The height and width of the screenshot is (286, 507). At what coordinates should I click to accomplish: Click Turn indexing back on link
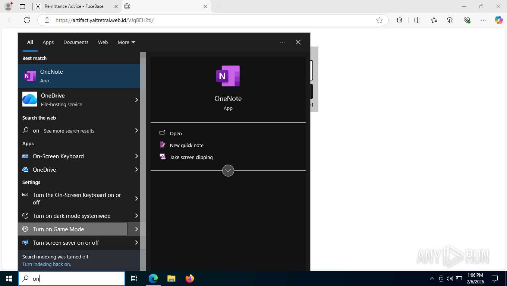pos(47,264)
